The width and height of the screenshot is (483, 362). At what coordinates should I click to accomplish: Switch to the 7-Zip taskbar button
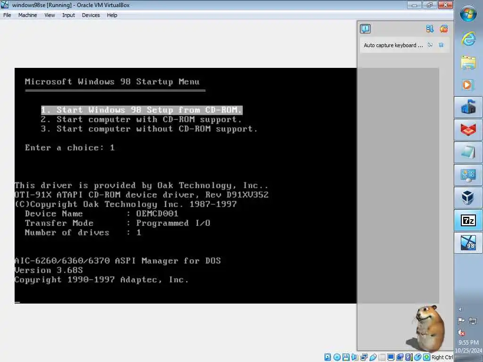(468, 220)
